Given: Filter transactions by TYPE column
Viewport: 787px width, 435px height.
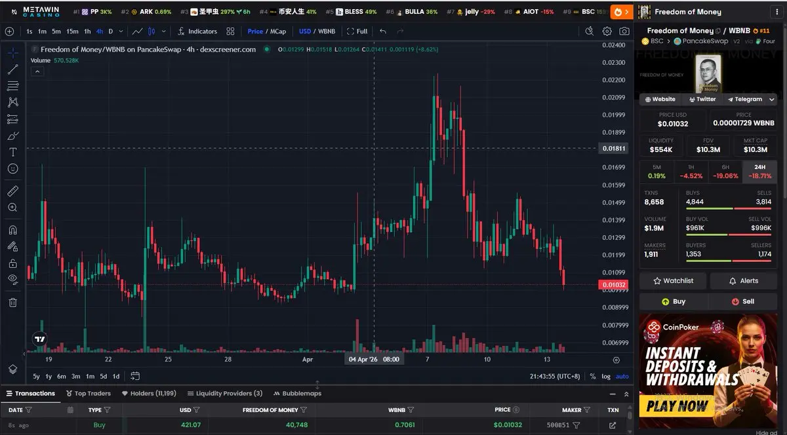Looking at the screenshot, I should [x=107, y=409].
